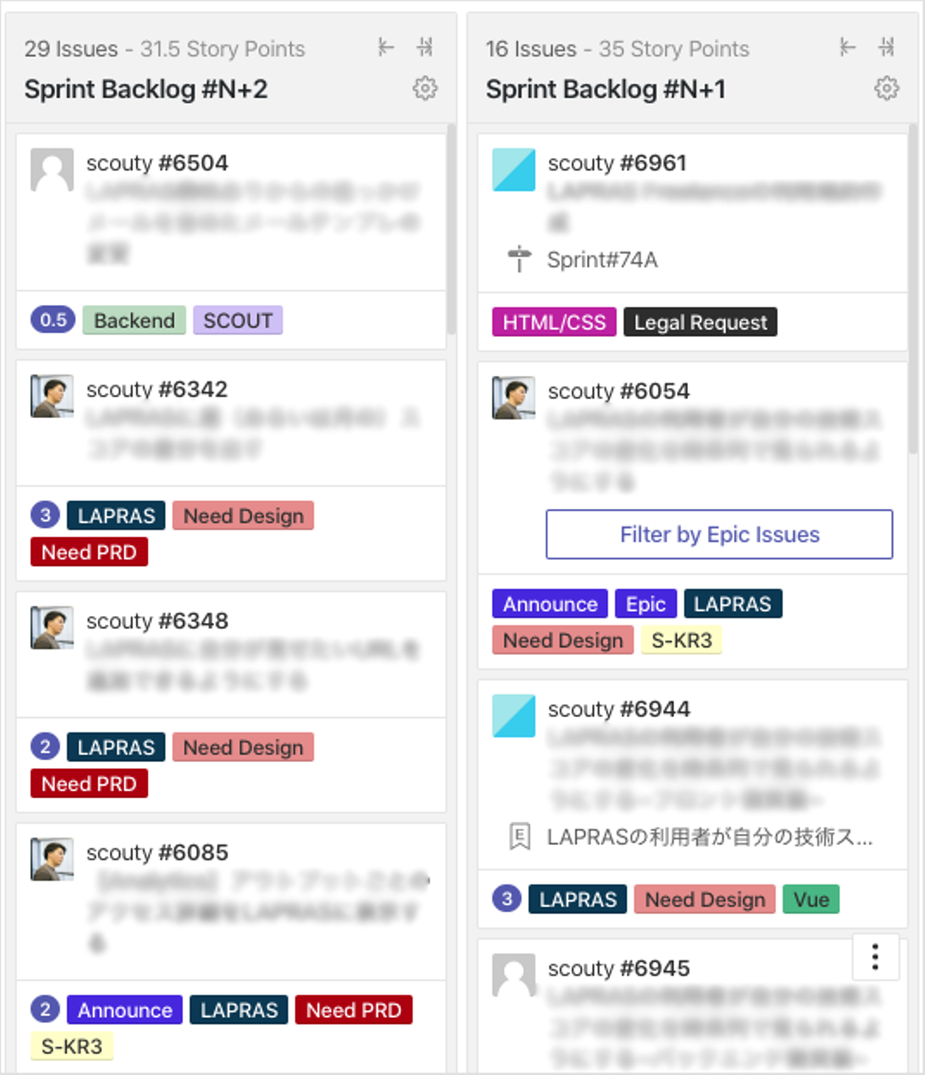Click move-to-first arrow icon on Sprint Backlog #N+2
Viewport: 925px width, 1075px height.
(x=385, y=47)
